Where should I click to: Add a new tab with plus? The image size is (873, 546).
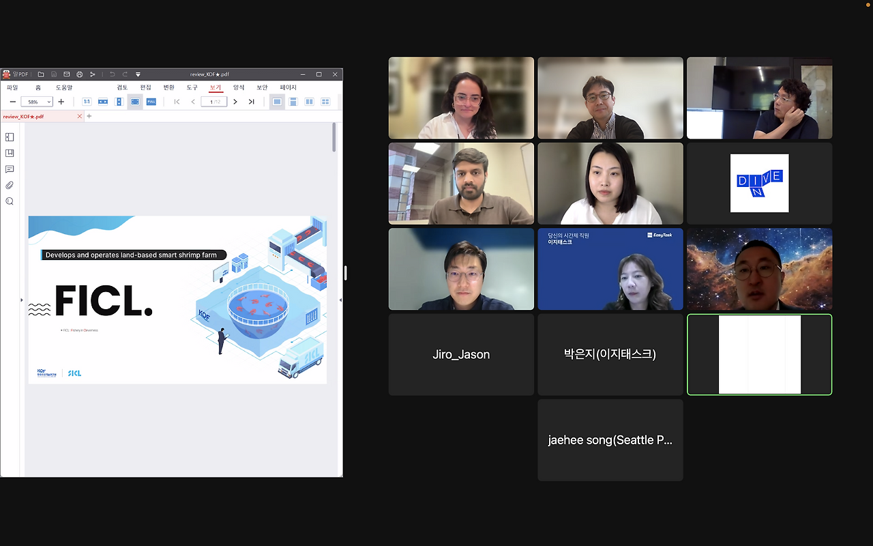[89, 116]
